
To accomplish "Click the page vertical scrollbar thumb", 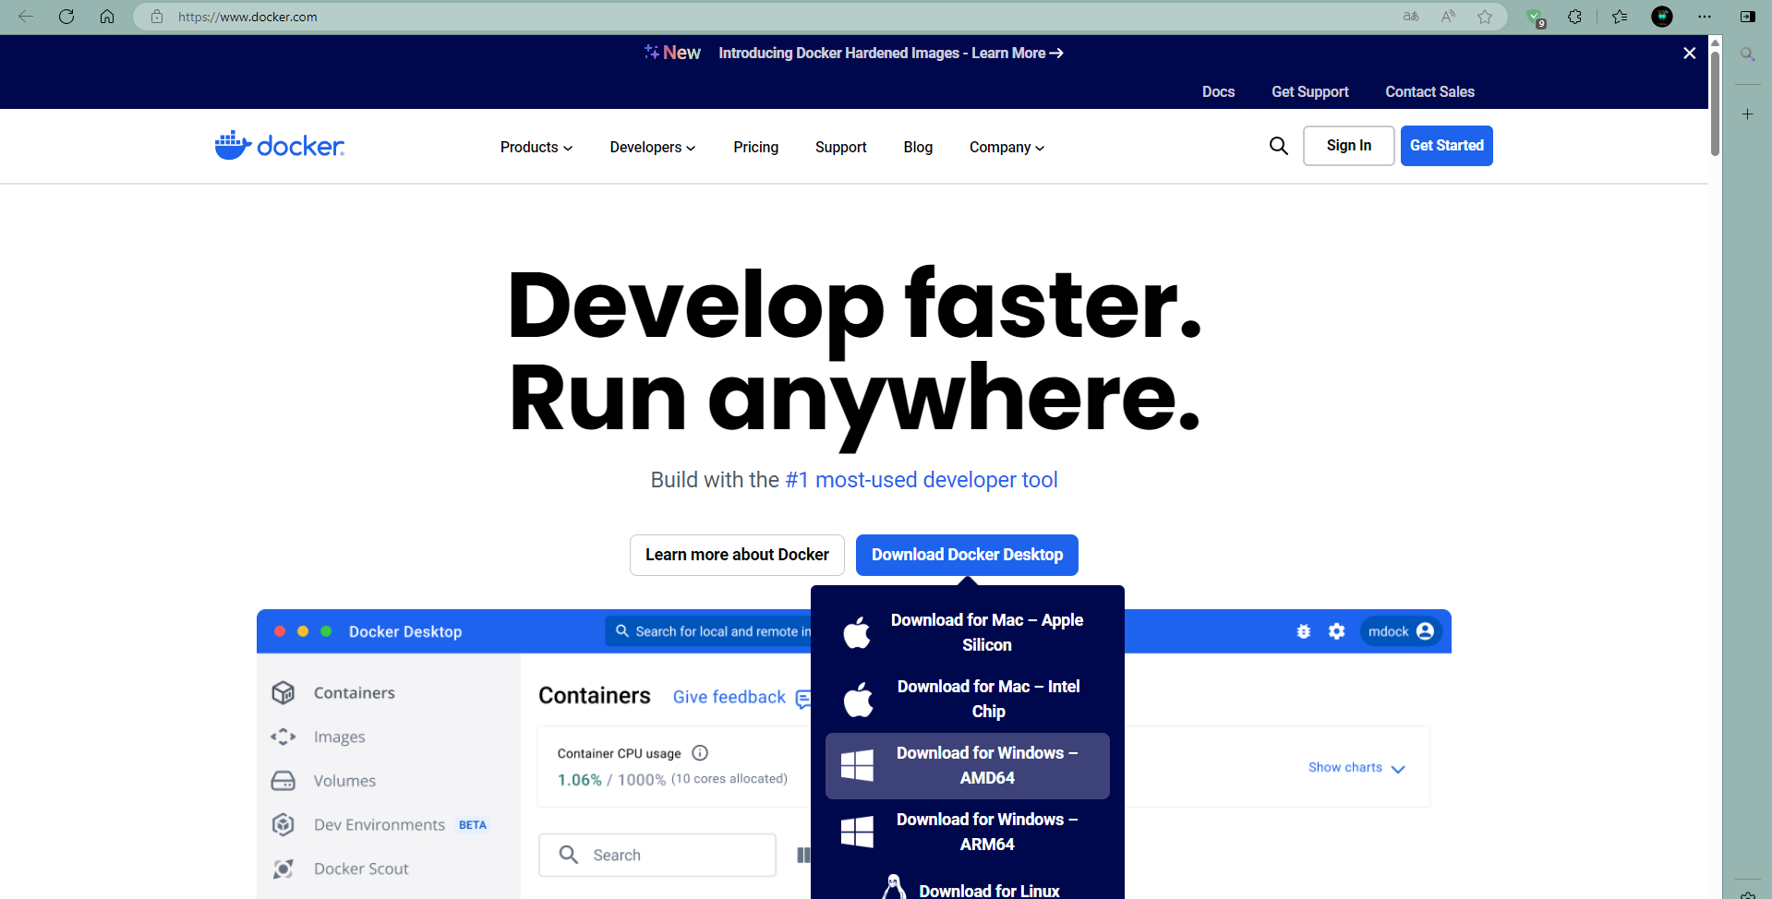I will tap(1715, 103).
